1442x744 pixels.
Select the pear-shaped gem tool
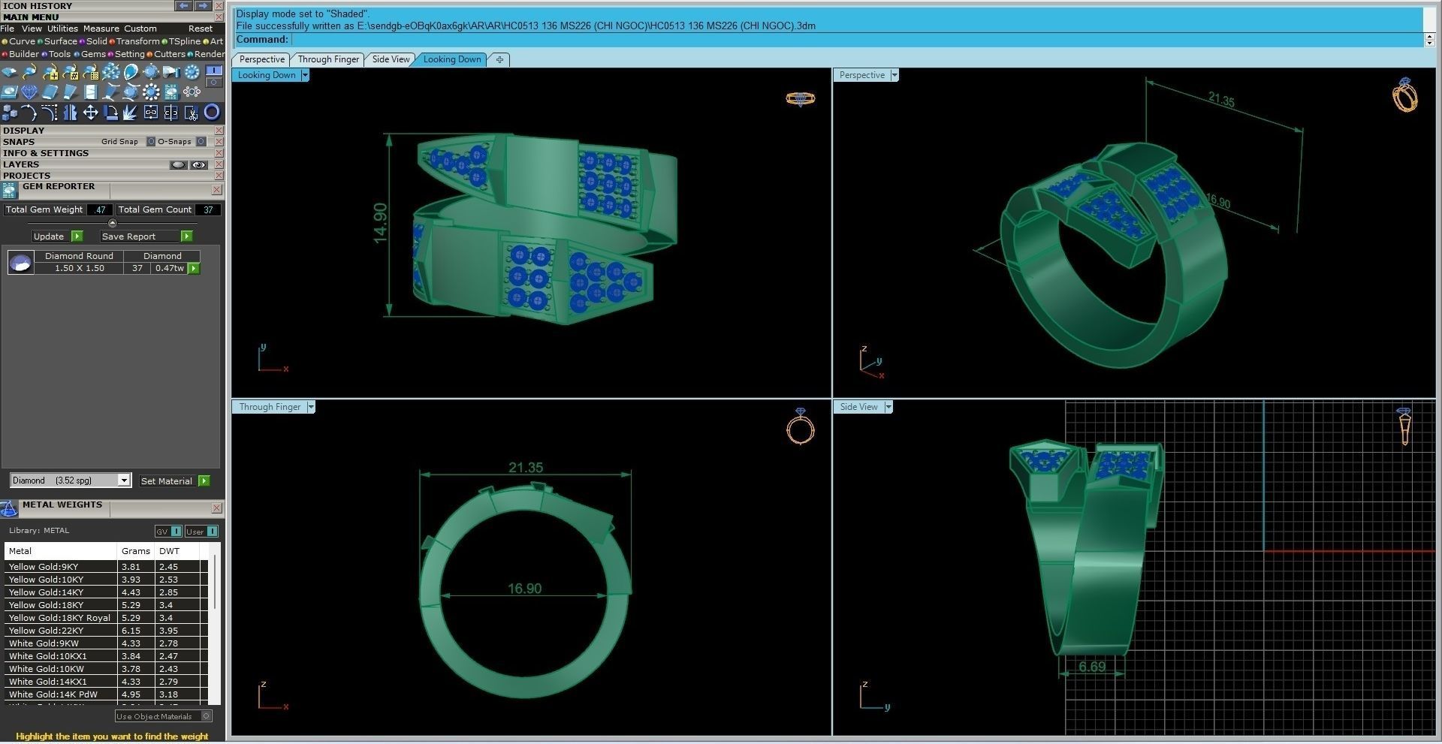point(131,72)
